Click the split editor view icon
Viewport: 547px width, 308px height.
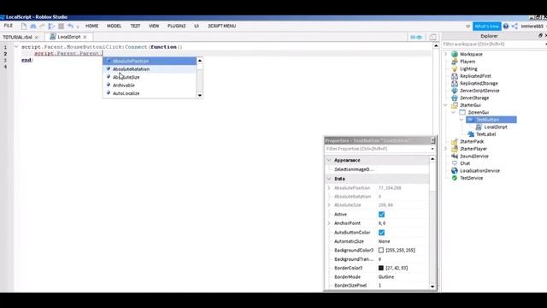click(432, 37)
